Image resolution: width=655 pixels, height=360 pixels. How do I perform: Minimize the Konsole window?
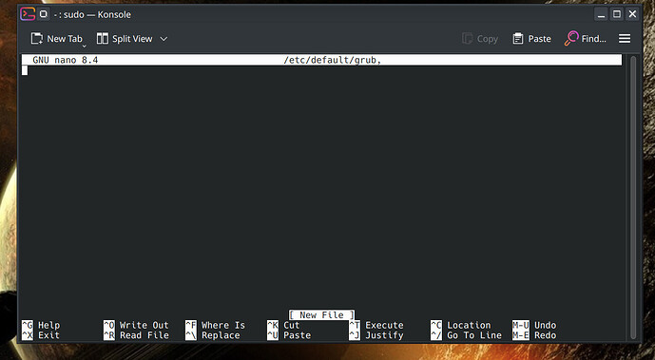point(601,14)
